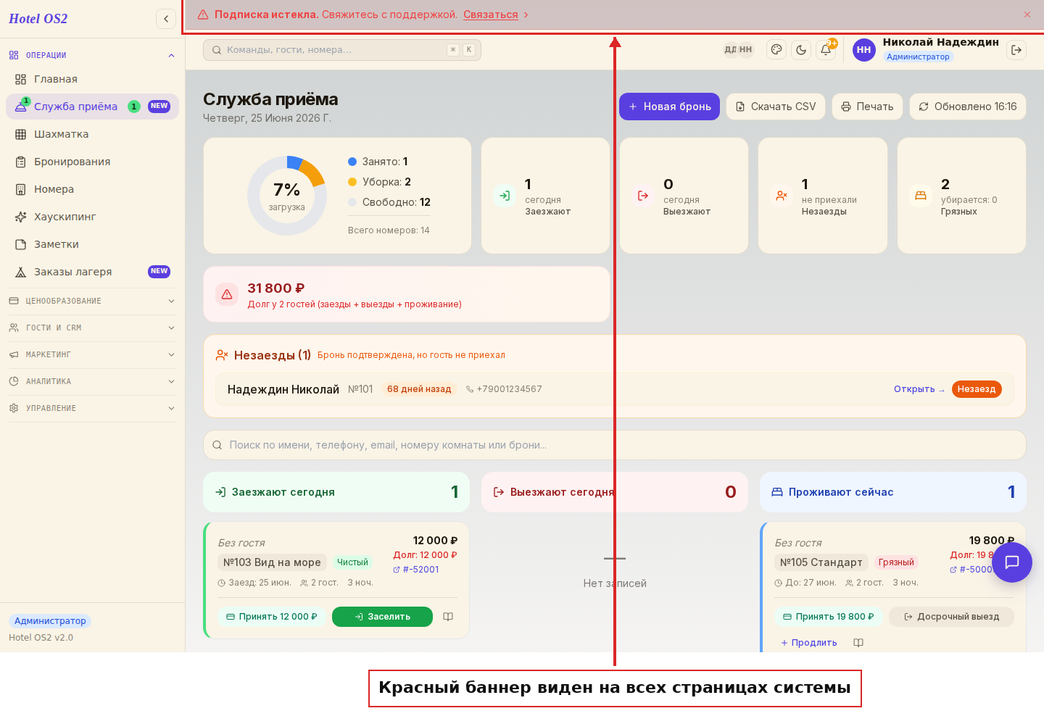1044x724 pixels.
Task: Toggle dark mode moon icon
Action: 801,49
